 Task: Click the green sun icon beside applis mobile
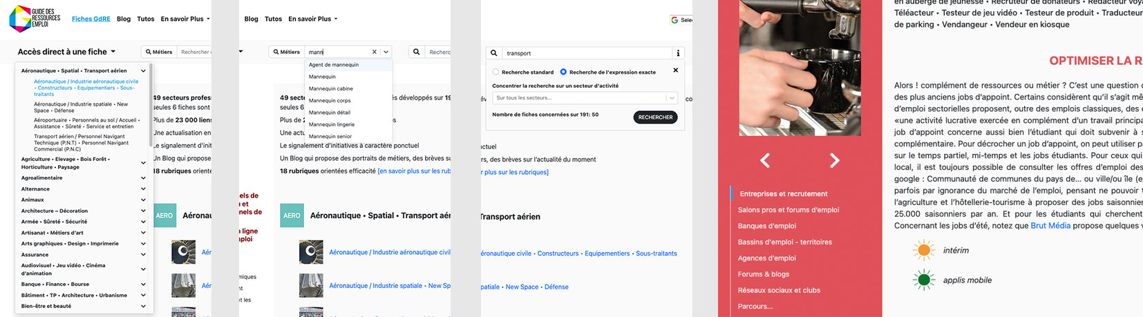923,280
